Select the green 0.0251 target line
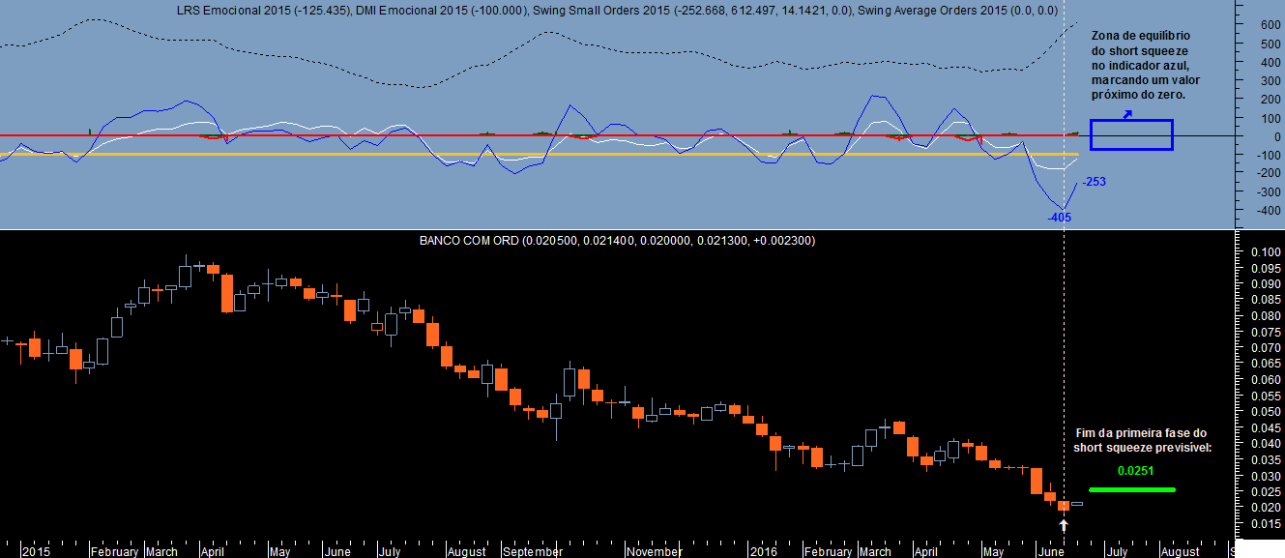The width and height of the screenshot is (1285, 558). pos(1131,489)
